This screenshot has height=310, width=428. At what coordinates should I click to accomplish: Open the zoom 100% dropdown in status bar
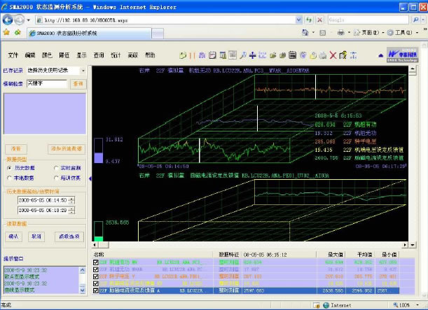(x=417, y=305)
